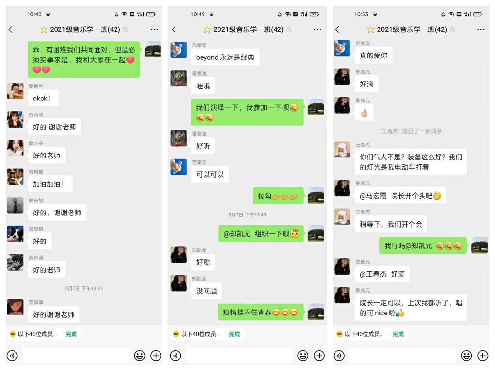
Task: Tap the voice input icon in left chat
Action: 12,356
